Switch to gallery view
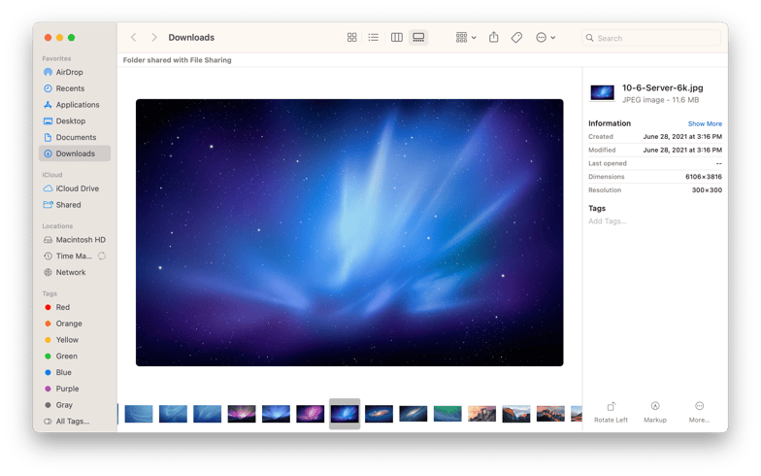This screenshot has height=476, width=761. 418,37
